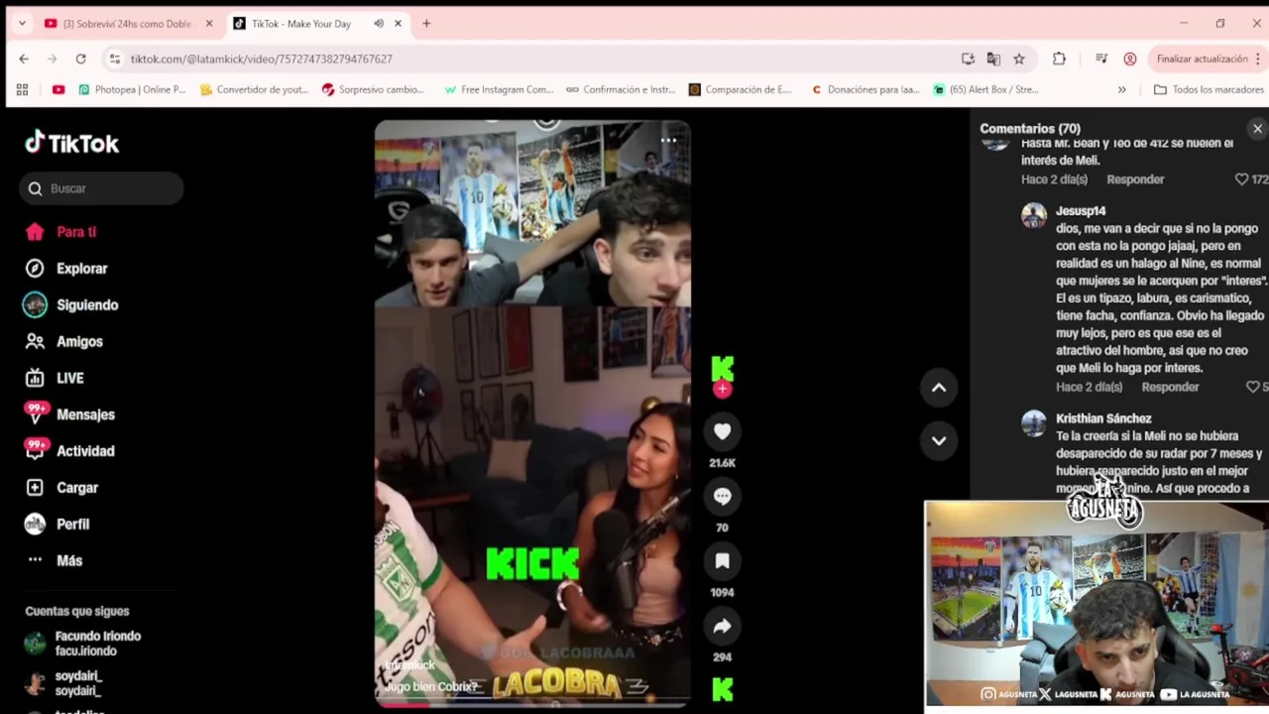Open a new browser tab
This screenshot has height=714, width=1269.
pos(426,24)
